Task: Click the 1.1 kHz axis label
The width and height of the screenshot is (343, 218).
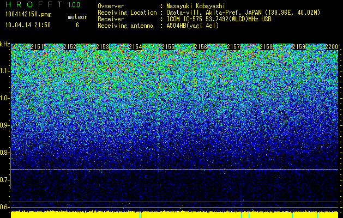Action: tap(5, 71)
